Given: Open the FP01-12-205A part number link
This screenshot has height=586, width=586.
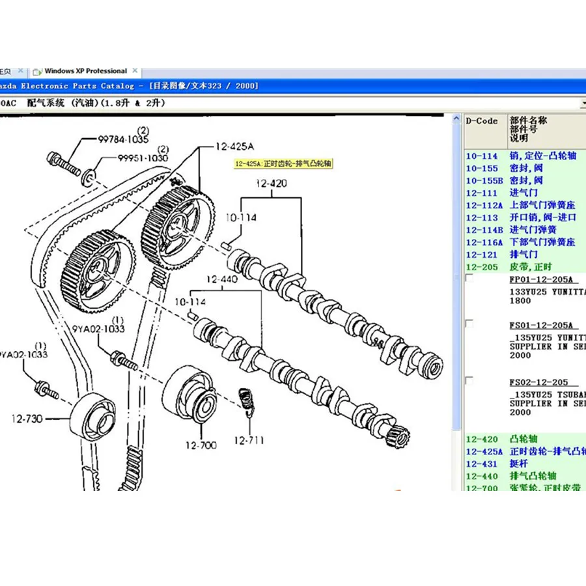Looking at the screenshot, I should point(540,279).
